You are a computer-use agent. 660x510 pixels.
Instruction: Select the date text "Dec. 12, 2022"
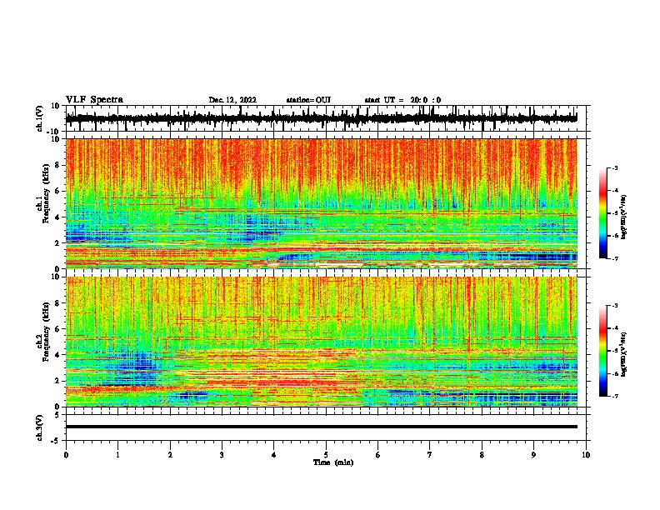[x=232, y=100]
